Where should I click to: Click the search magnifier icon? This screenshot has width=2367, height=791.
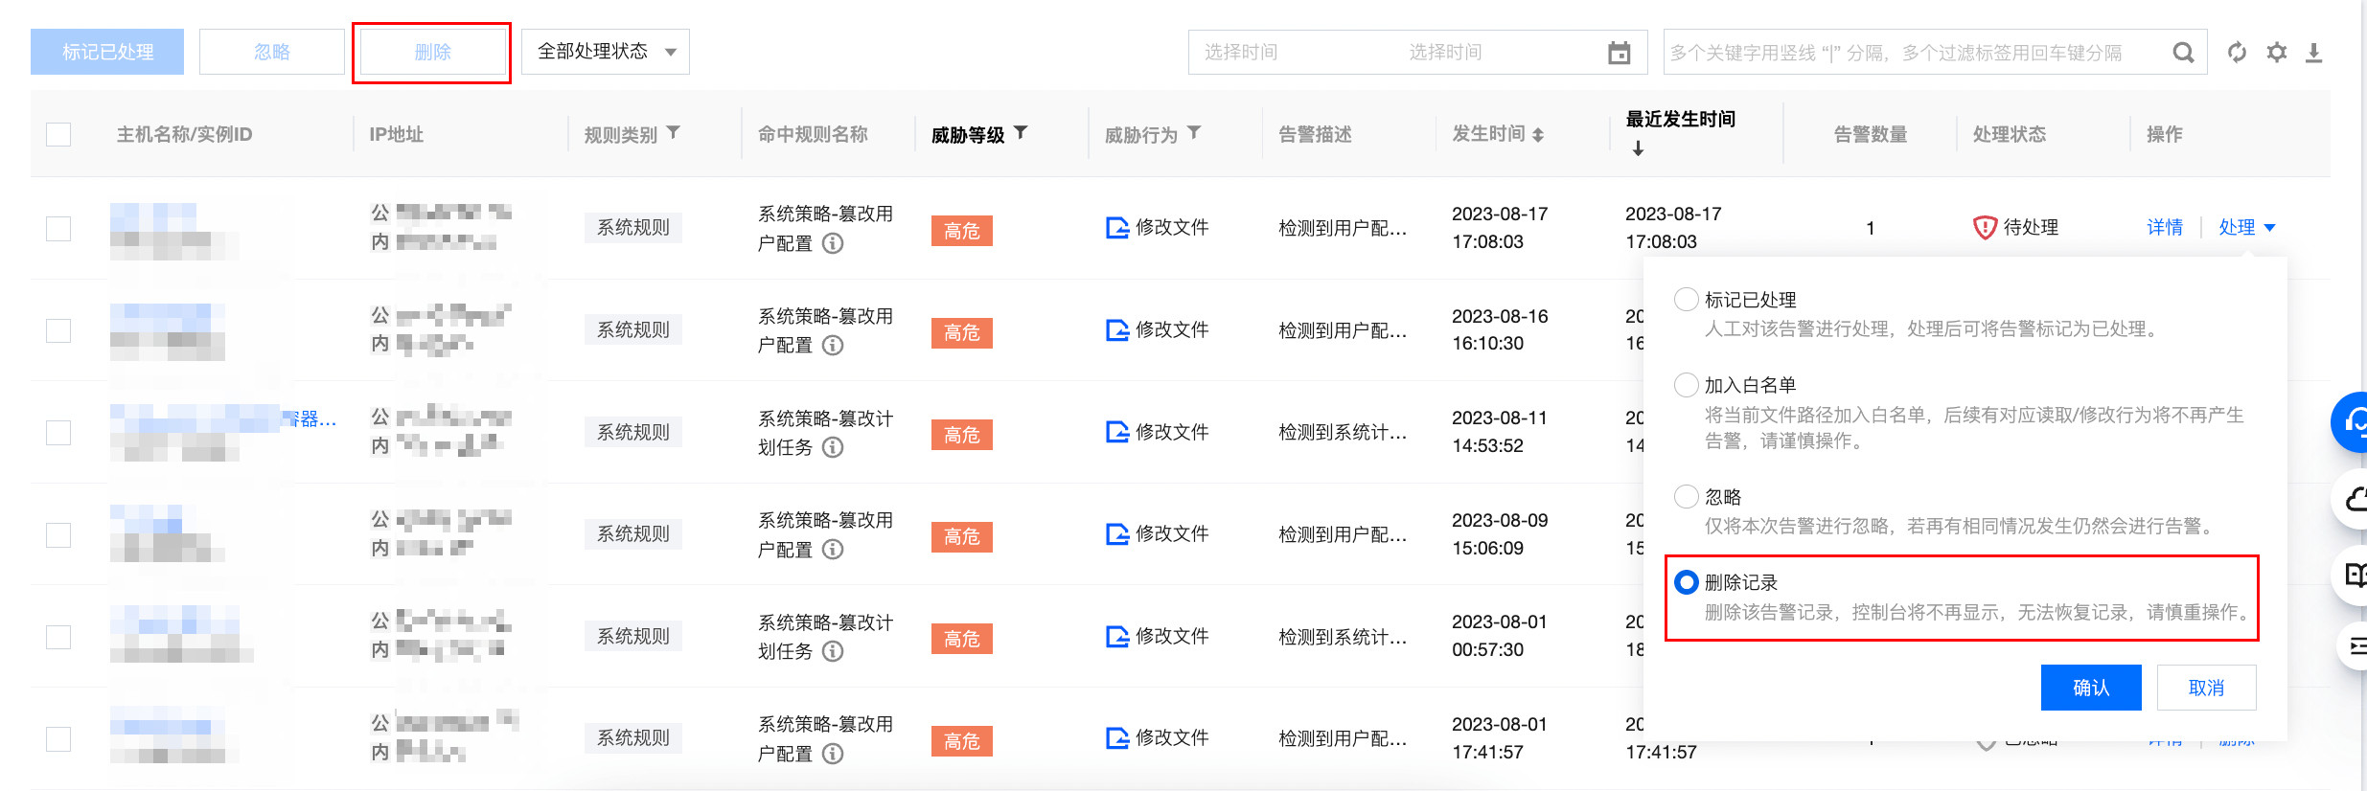point(2183,53)
